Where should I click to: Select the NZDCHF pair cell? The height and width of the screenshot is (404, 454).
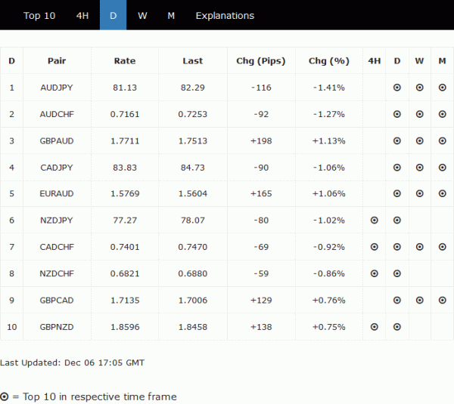click(x=57, y=273)
